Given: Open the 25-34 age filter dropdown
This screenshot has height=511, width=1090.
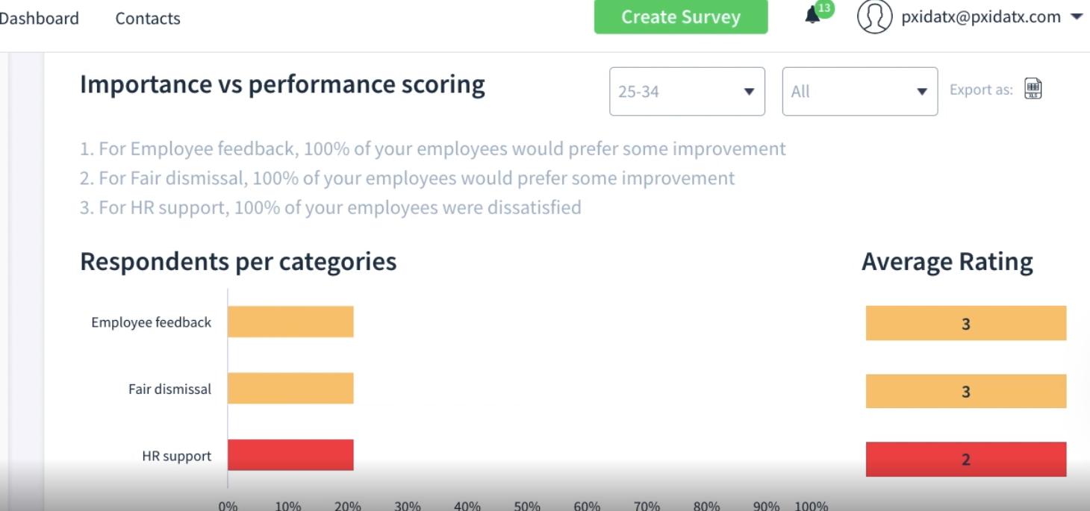Looking at the screenshot, I should tap(687, 92).
